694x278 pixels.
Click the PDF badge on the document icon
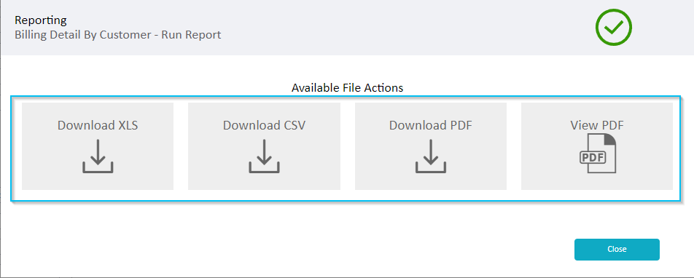click(593, 157)
